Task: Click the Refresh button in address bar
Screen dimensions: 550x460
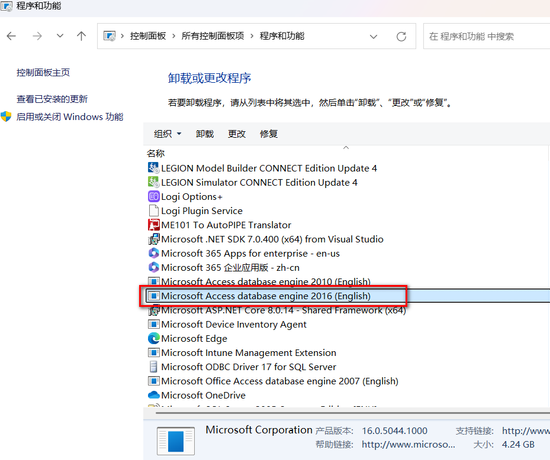Action: 401,36
